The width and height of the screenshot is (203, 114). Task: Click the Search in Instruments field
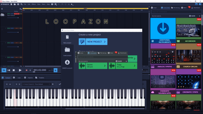pyautogui.click(x=176, y=12)
